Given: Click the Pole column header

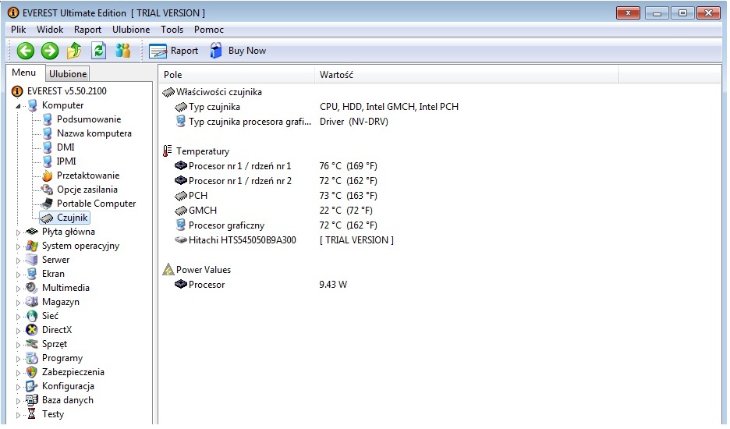Looking at the screenshot, I should coord(237,75).
